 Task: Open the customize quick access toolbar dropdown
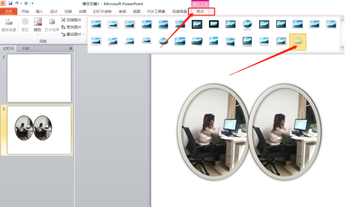point(32,3)
